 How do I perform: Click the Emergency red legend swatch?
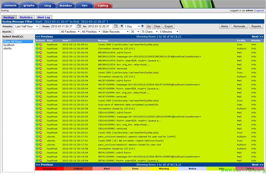click(49, 169)
